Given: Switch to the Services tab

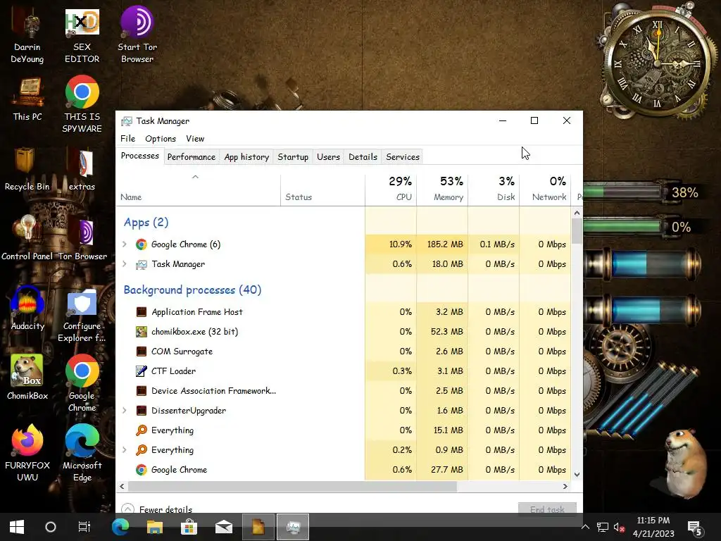Looking at the screenshot, I should [x=403, y=157].
